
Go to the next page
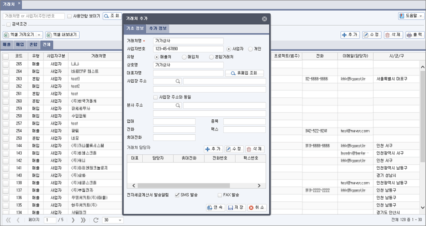[x=73, y=220]
